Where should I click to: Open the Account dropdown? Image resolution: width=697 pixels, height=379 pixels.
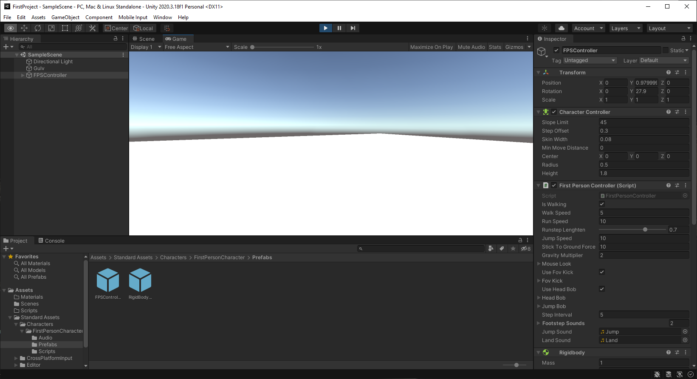(589, 28)
